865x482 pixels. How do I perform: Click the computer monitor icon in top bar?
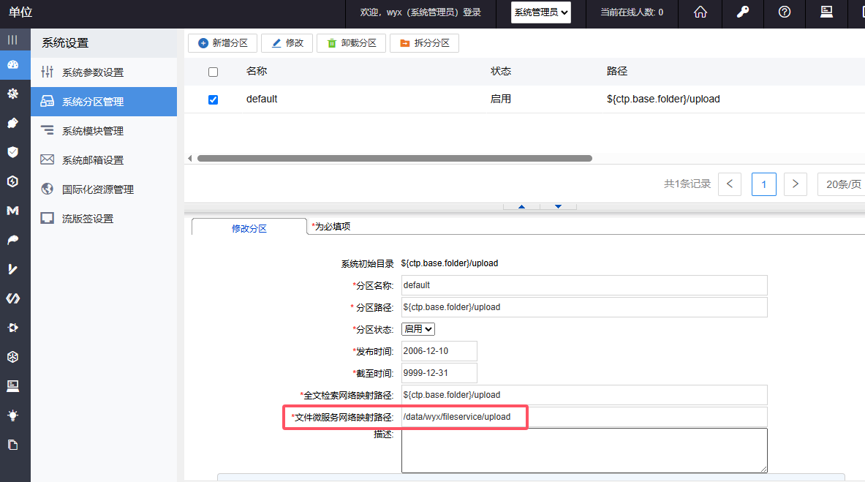tap(827, 12)
